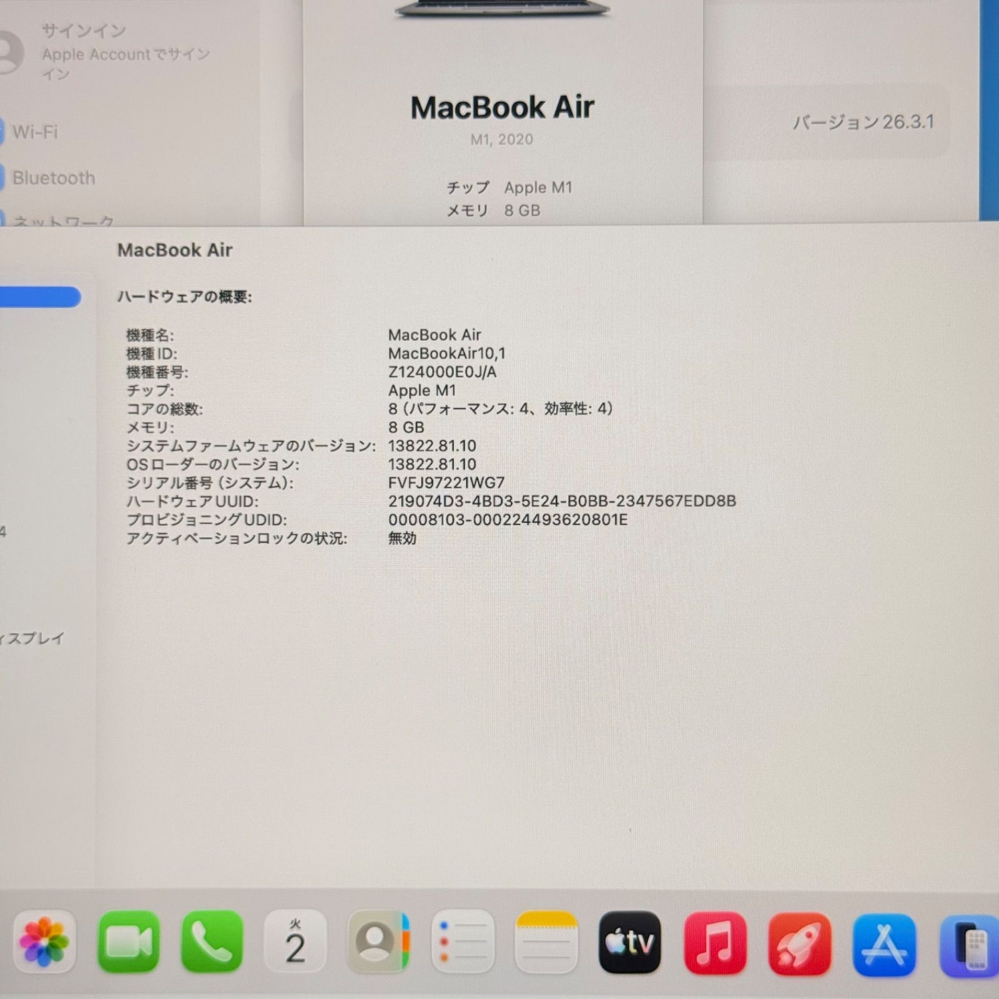Screen dimensions: 999x999
Task: Click the 機種ID value MacBookAir10,1
Action: (447, 353)
